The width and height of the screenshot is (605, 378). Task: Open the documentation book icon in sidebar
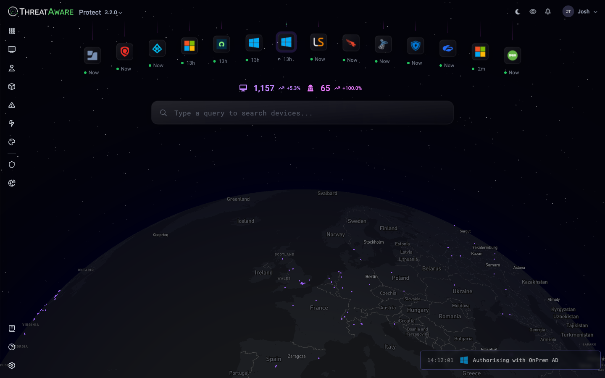click(x=12, y=328)
